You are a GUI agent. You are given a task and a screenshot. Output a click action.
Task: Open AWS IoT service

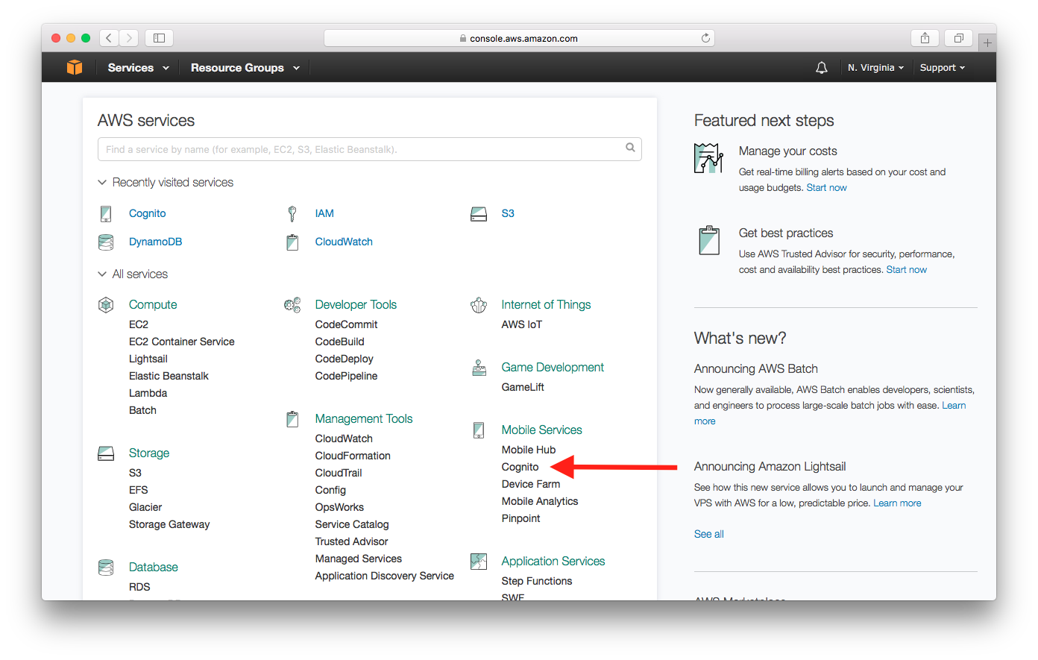(x=522, y=324)
